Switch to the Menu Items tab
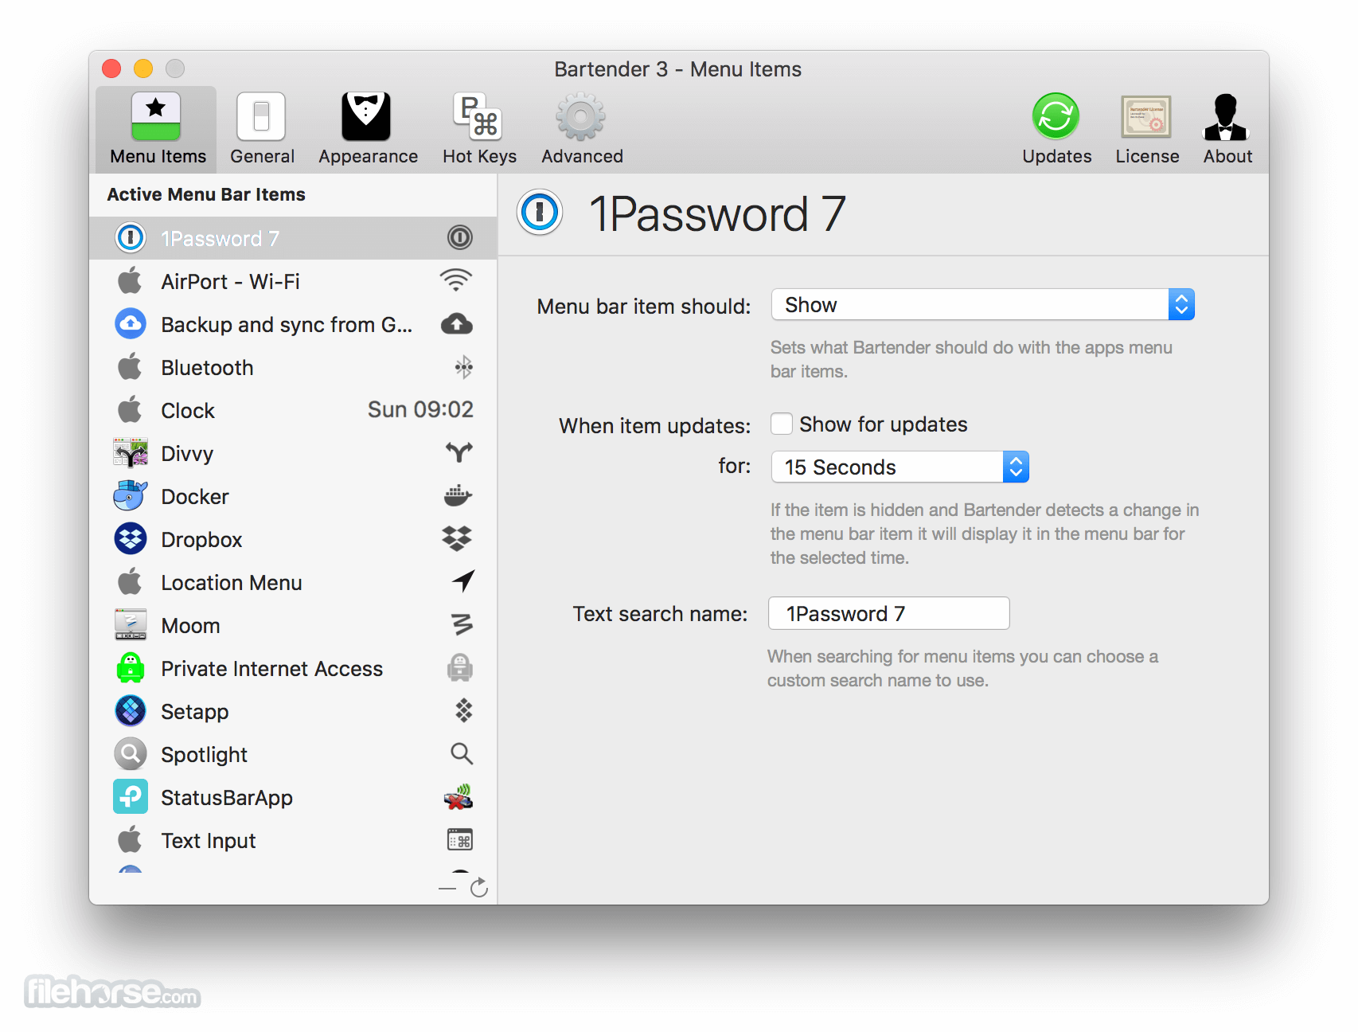 157,129
